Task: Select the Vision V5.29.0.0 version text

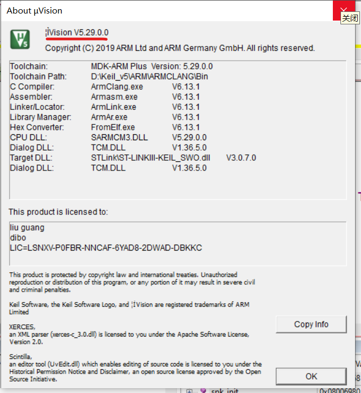Action: click(x=77, y=32)
